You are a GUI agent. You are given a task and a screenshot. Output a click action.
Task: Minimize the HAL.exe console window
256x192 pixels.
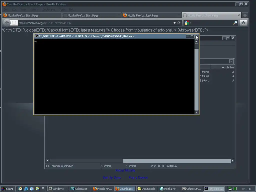[x=187, y=36]
